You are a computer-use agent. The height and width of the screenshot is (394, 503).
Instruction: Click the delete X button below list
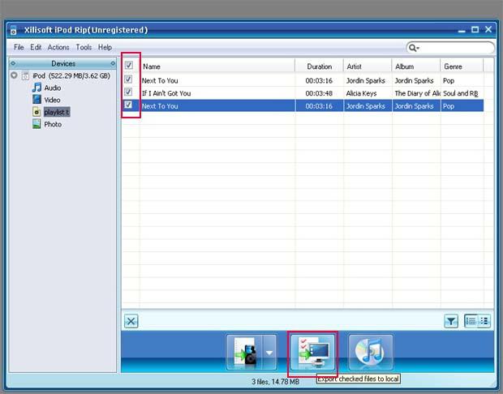[131, 321]
